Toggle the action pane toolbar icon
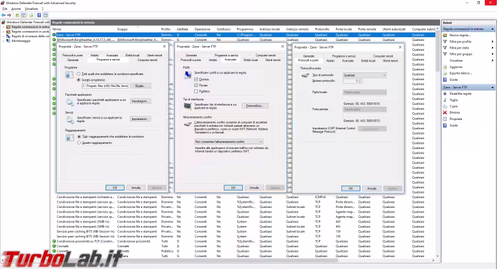The image size is (497, 269). pyautogui.click(x=46, y=15)
